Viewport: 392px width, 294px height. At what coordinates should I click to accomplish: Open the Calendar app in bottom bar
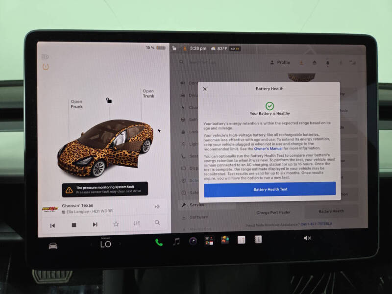[241, 240]
